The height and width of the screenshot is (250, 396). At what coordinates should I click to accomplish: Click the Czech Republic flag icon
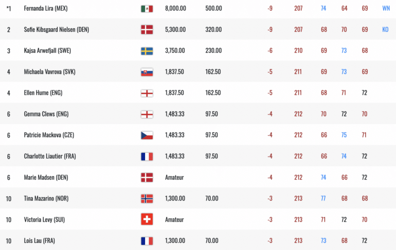pyautogui.click(x=147, y=136)
